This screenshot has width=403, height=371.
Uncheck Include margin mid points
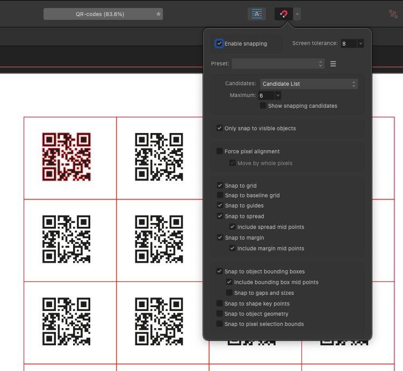[232, 248]
